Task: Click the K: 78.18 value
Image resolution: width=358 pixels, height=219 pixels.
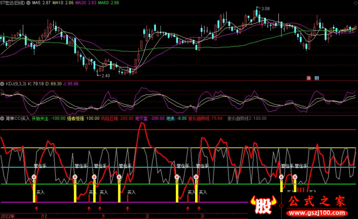Action: tap(36, 84)
